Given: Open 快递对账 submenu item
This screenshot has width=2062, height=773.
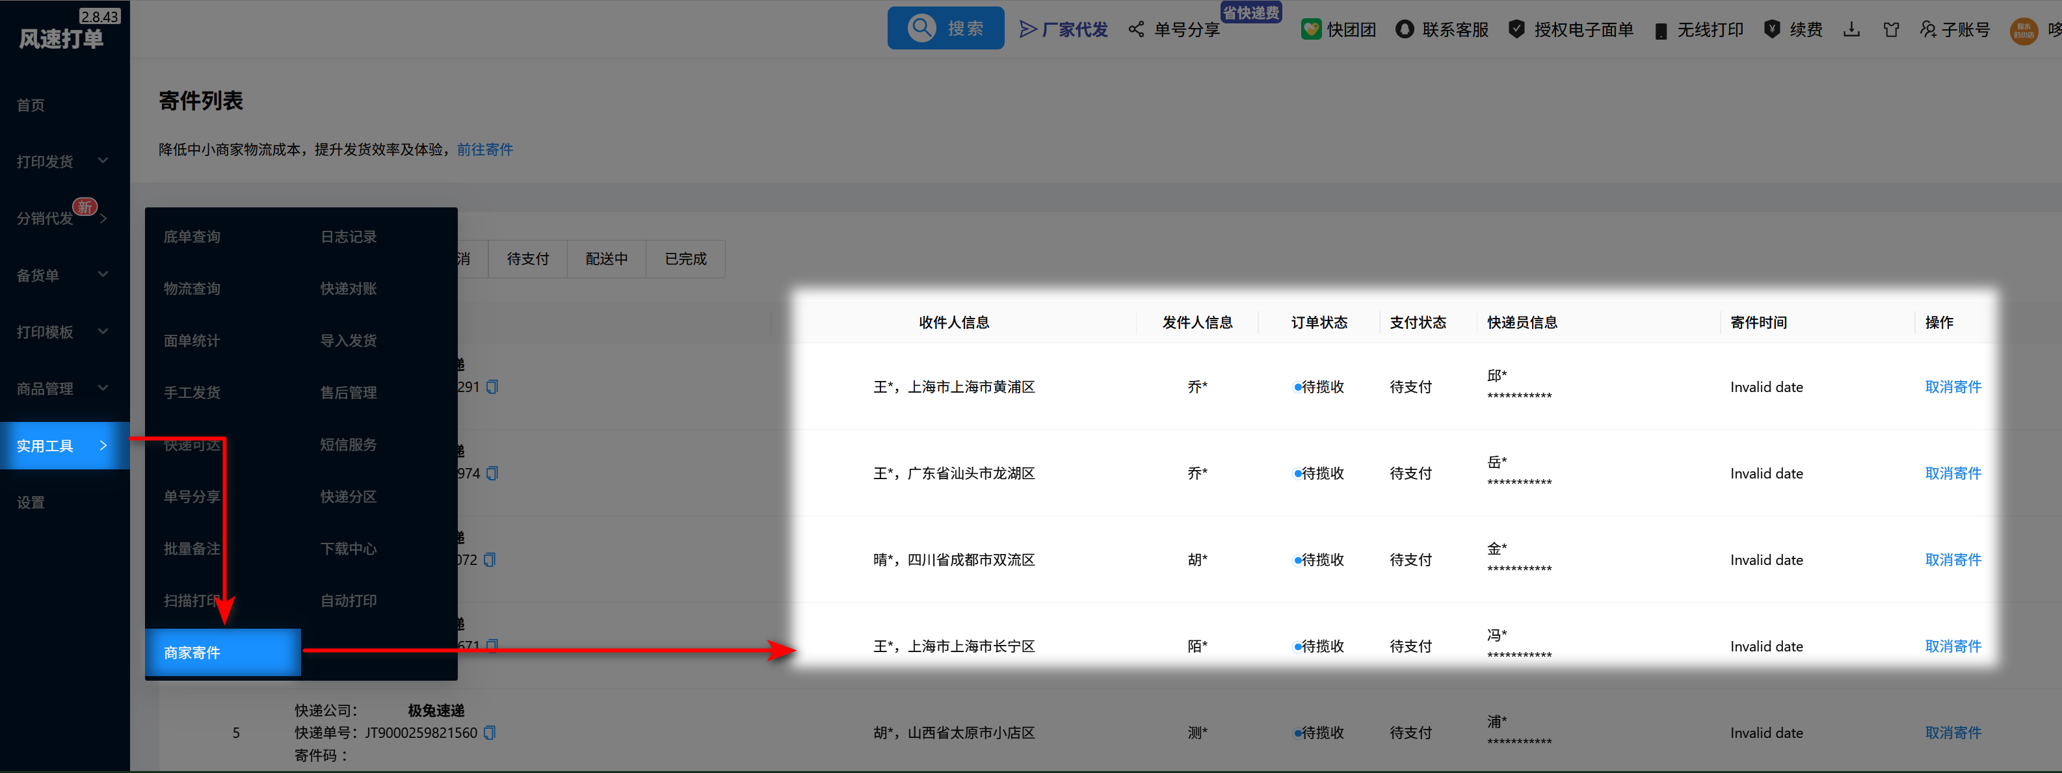Looking at the screenshot, I should pyautogui.click(x=348, y=288).
